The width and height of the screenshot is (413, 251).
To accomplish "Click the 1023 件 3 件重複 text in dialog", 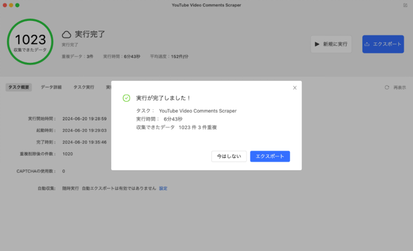I will point(198,127).
